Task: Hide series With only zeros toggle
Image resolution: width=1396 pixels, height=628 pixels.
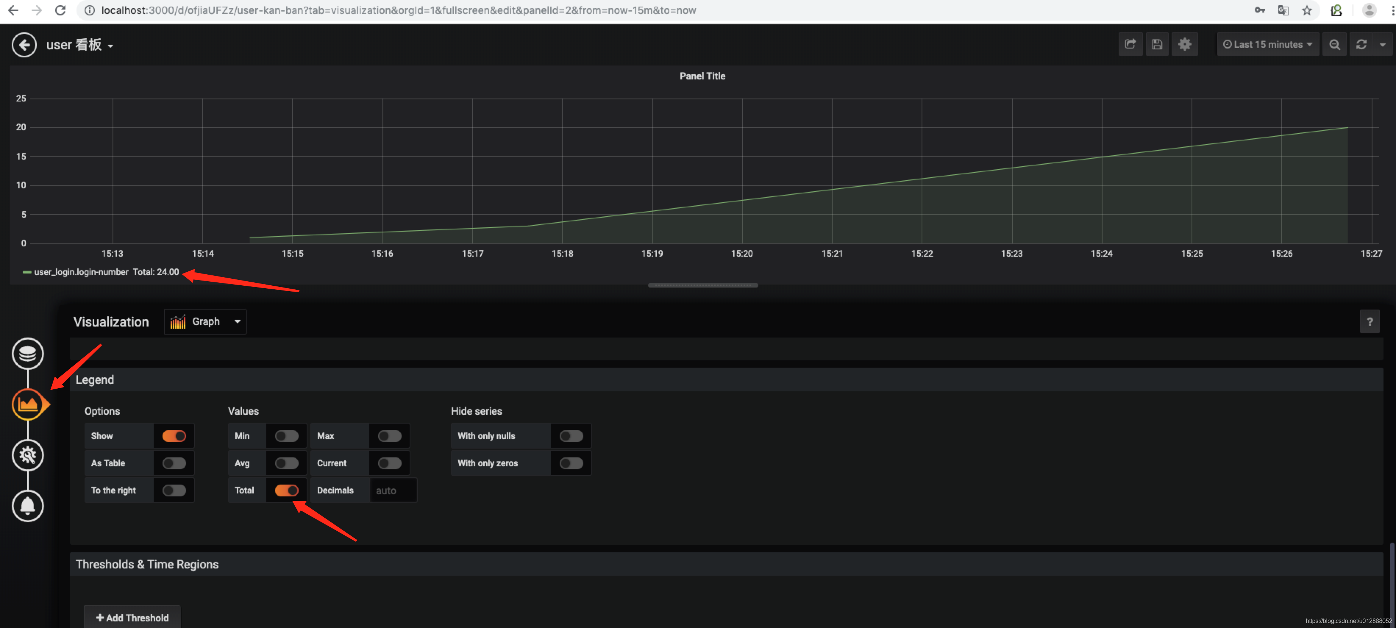Action: pos(571,463)
